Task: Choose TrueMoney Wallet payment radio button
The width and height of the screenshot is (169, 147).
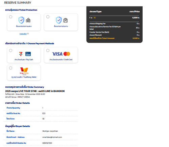Action: 11,68
